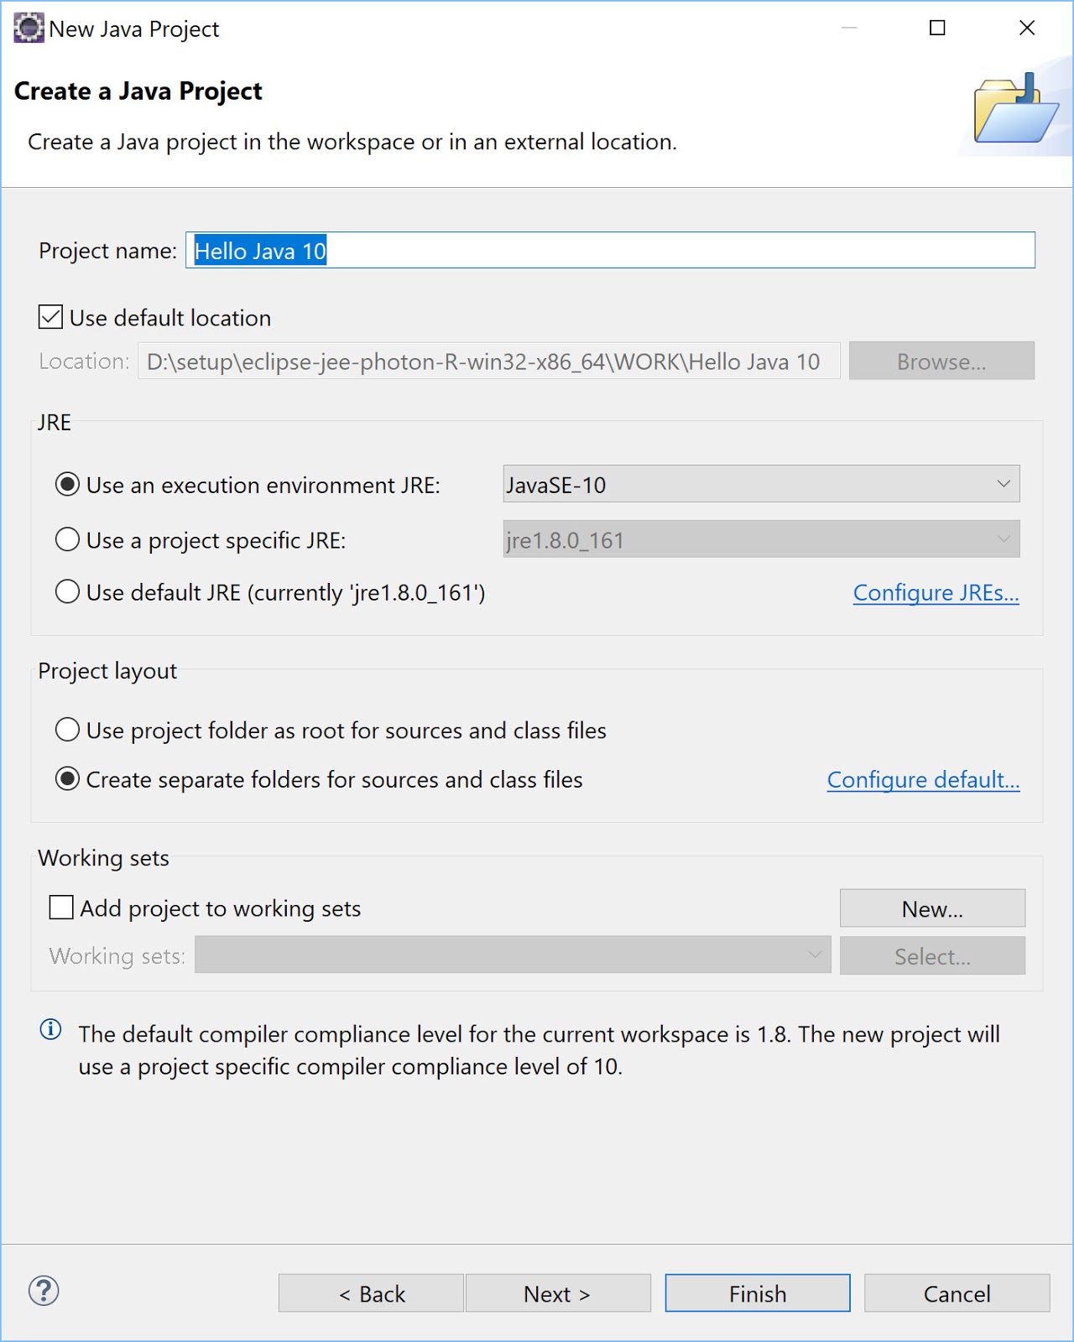The image size is (1074, 1342).
Task: Click the information icon beside compliance message
Action: [x=50, y=1029]
